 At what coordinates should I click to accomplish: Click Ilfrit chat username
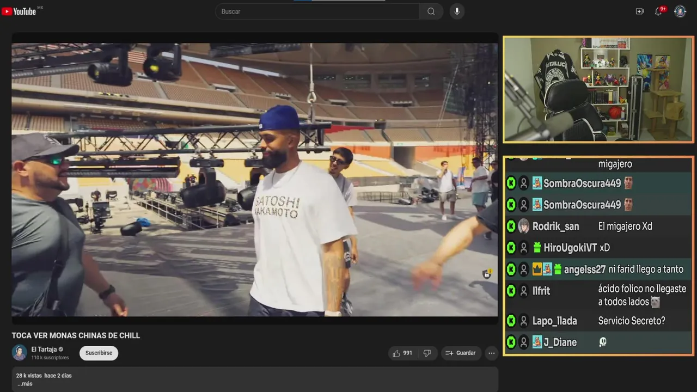click(541, 291)
